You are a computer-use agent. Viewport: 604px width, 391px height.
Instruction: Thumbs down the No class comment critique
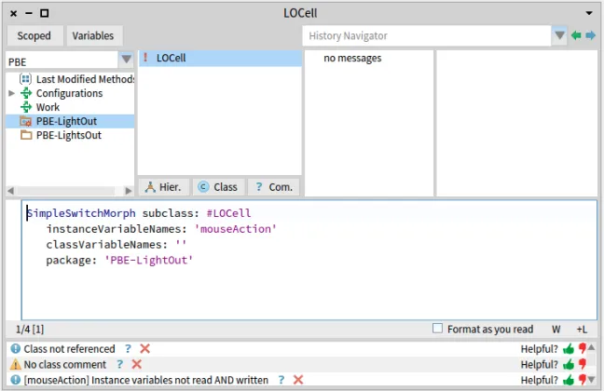coord(583,364)
